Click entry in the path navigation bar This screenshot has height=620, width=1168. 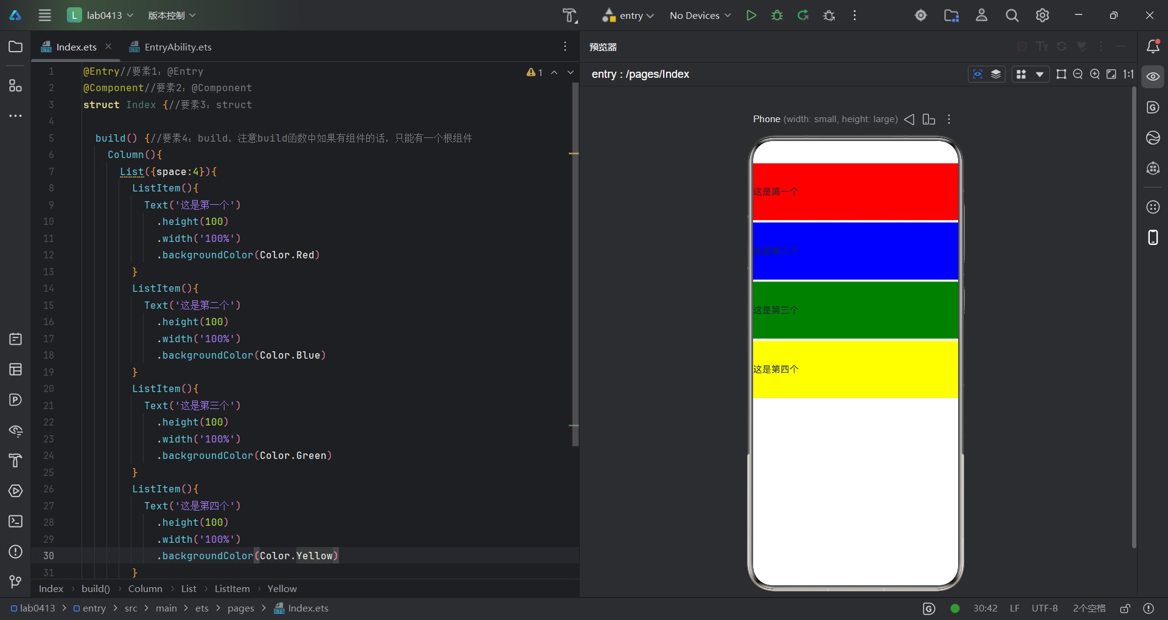coord(89,608)
